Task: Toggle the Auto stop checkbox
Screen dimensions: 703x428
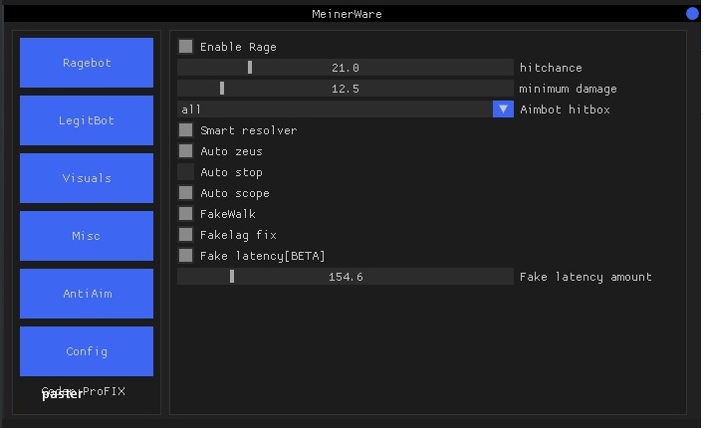Action: pyautogui.click(x=186, y=172)
